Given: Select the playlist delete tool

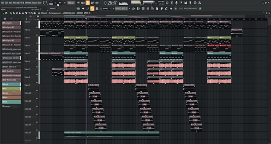Looking at the screenshot, I should [17, 13].
